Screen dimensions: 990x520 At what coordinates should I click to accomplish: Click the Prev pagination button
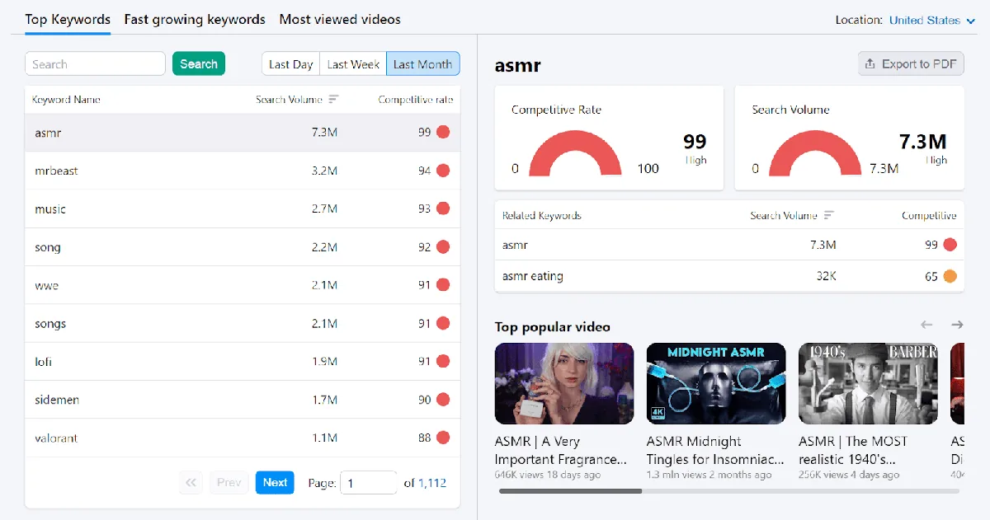[x=229, y=483]
